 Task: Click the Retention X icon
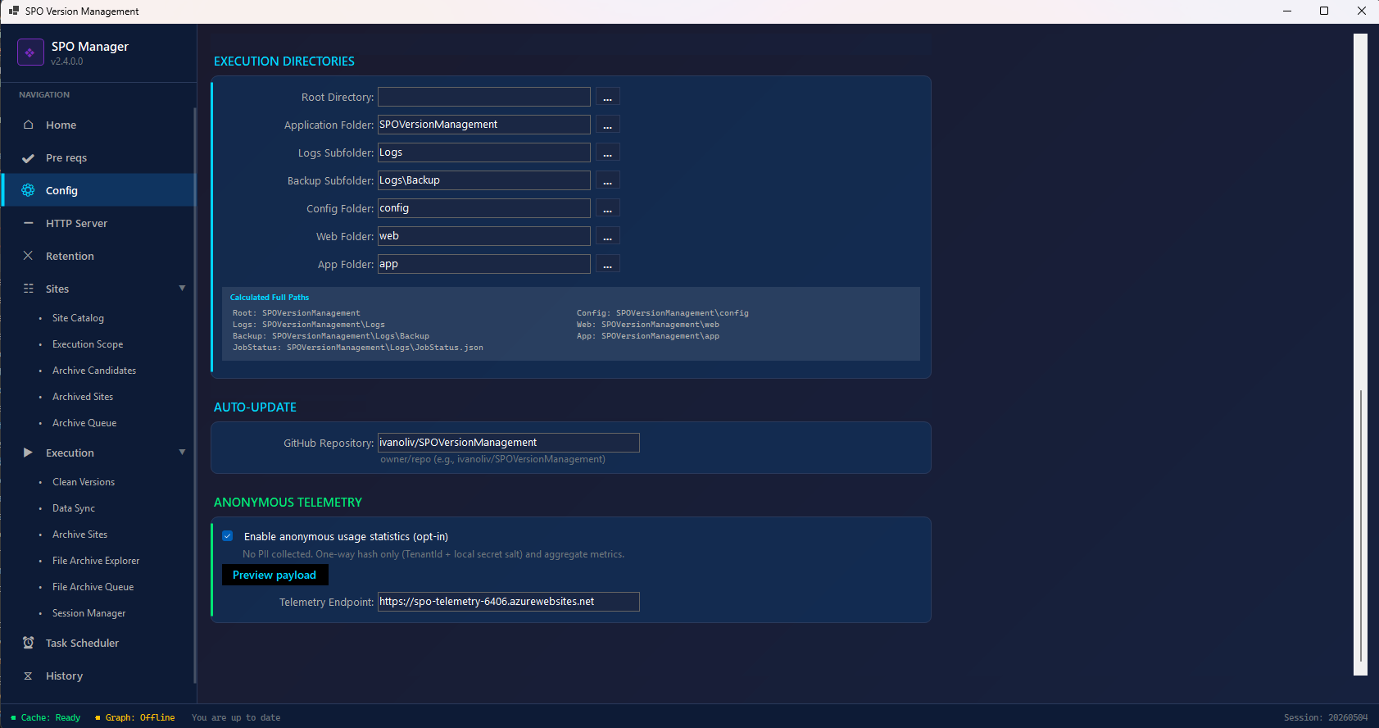[28, 256]
